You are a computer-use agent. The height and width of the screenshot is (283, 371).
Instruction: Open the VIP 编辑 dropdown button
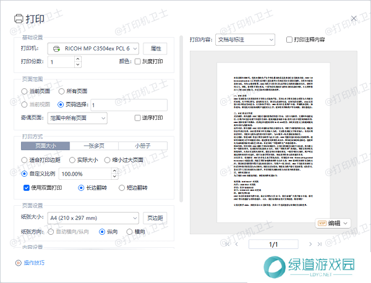(333, 223)
